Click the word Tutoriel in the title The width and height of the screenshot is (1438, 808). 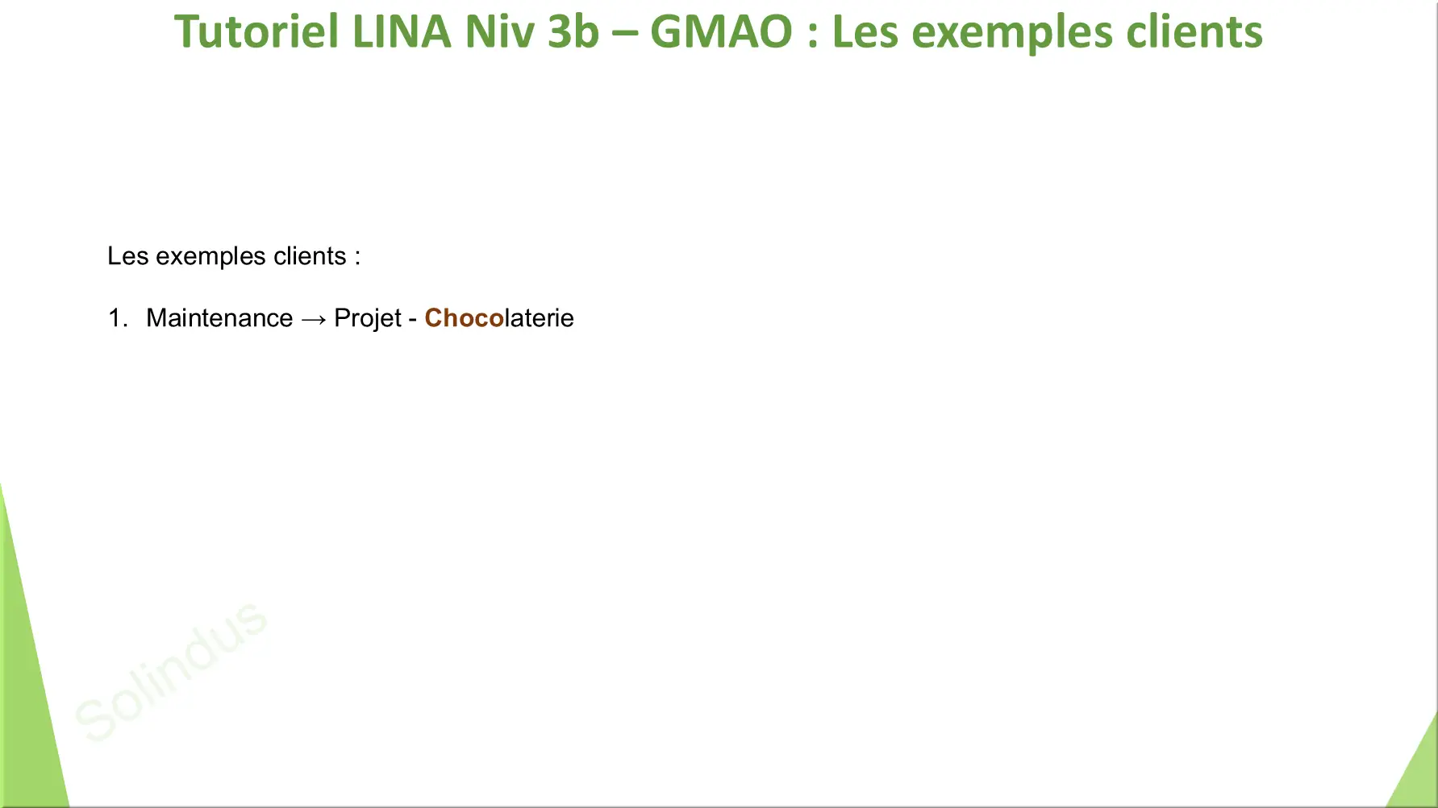(x=256, y=32)
